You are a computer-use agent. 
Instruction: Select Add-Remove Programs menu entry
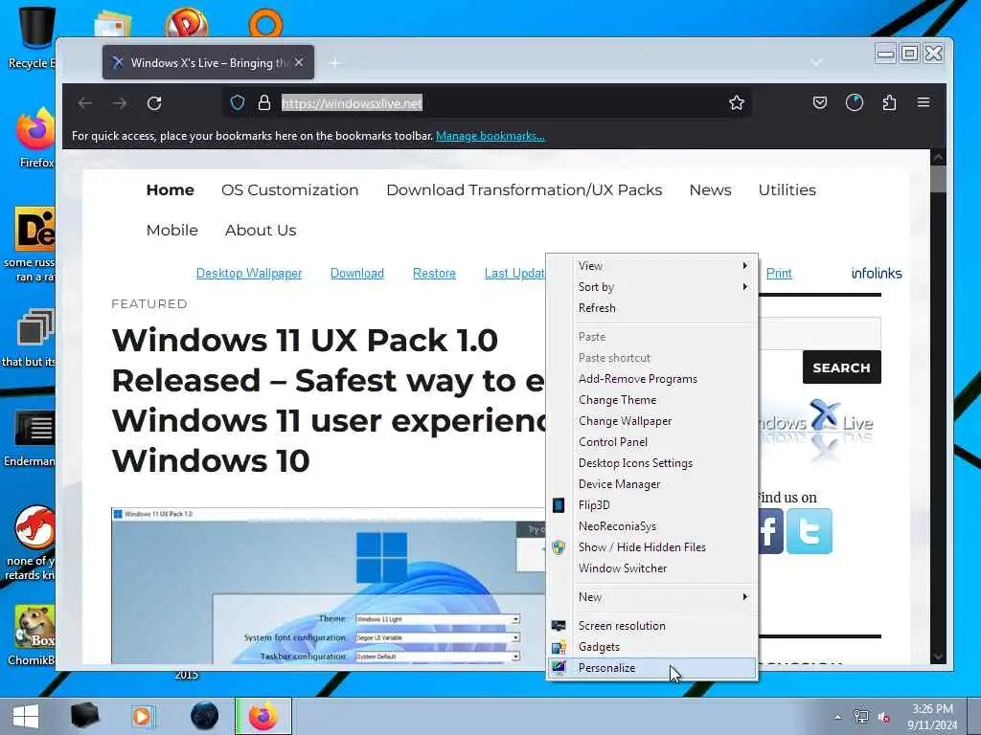click(651, 379)
